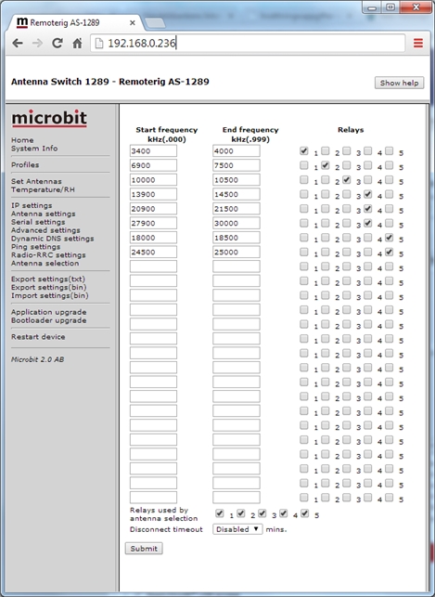The height and width of the screenshot is (597, 435).
Task: Open Ping settings in sidebar
Action: click(x=35, y=247)
